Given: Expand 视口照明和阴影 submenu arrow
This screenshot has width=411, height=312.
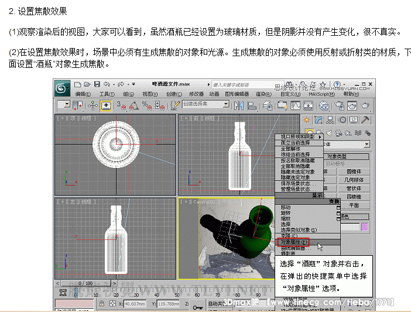Looking at the screenshot, I should (x=320, y=137).
